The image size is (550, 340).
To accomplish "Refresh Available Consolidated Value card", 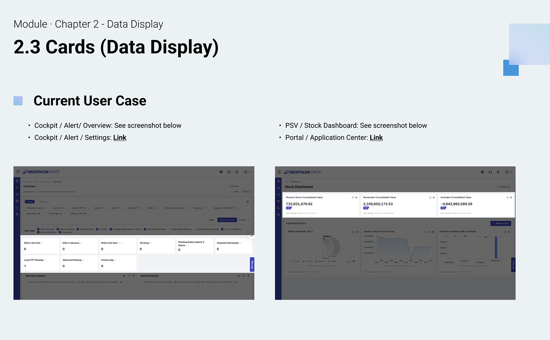I will coord(508,198).
